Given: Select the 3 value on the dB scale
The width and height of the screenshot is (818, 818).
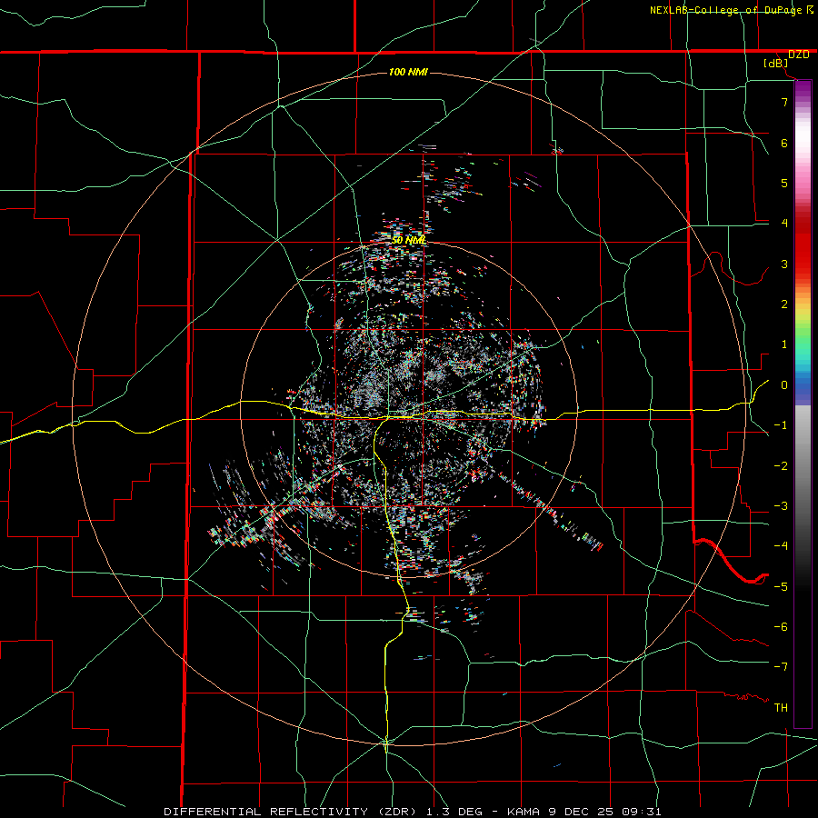Looking at the screenshot, I should coord(784,264).
